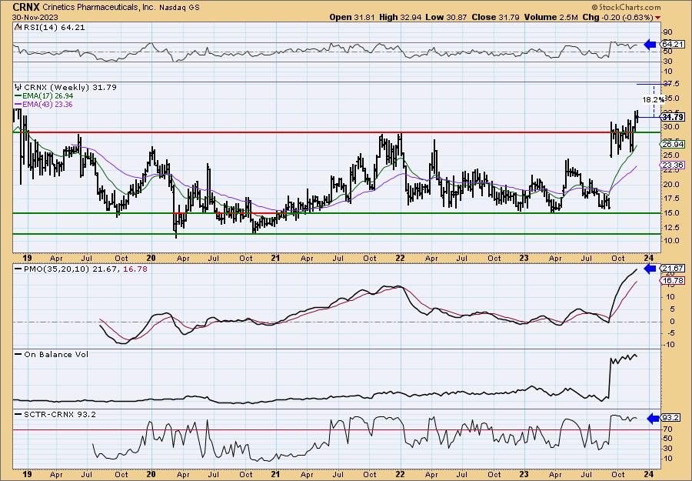Click the Volume 2.5M value

pos(551,18)
